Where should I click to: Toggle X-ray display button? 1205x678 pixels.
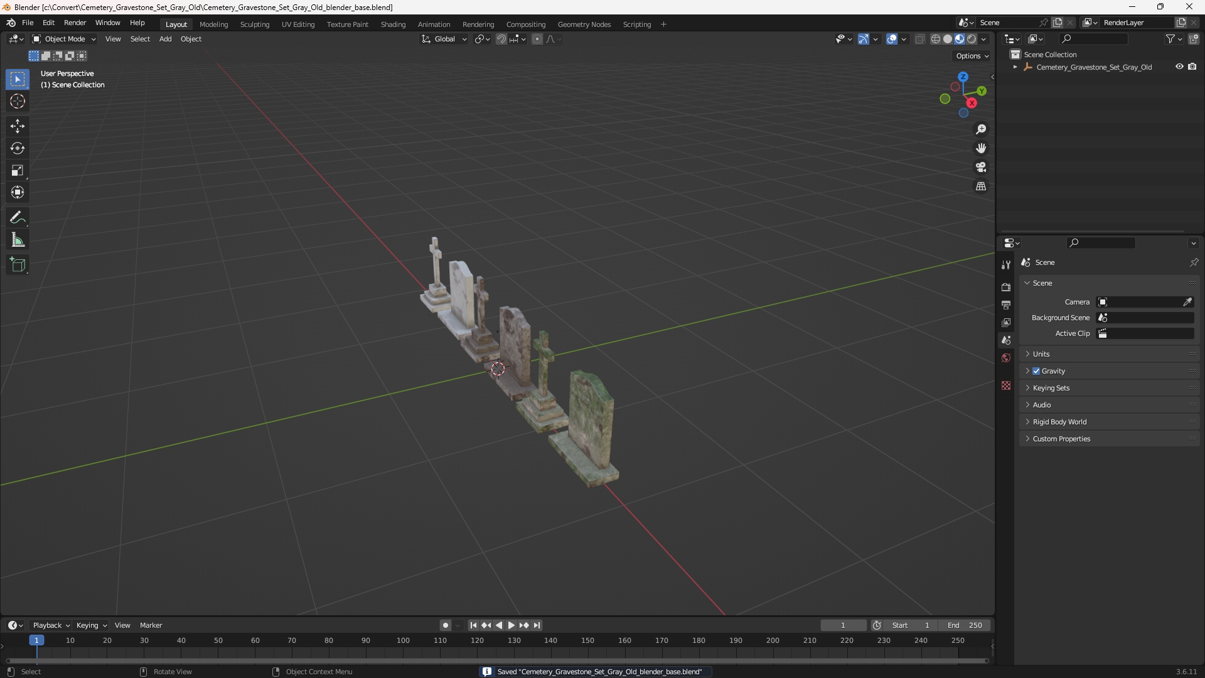920,39
